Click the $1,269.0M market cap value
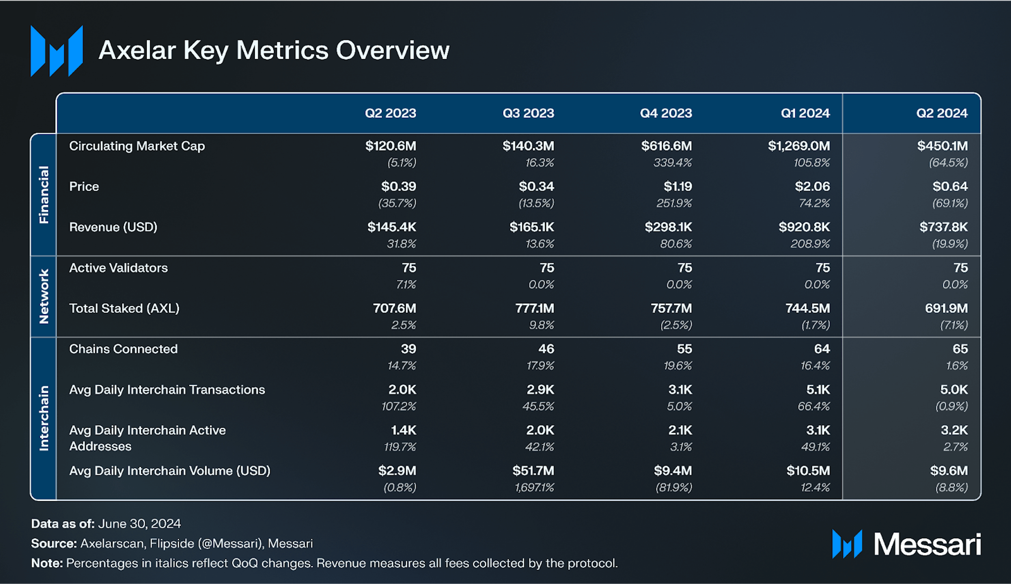Screen dimensions: 1011x584 [x=799, y=146]
